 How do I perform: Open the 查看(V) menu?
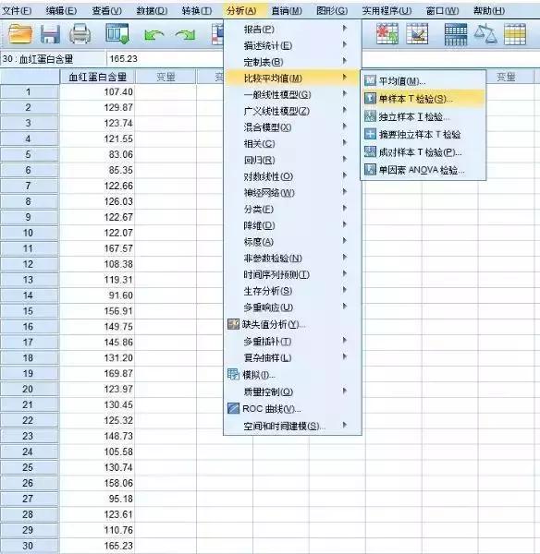click(x=107, y=10)
